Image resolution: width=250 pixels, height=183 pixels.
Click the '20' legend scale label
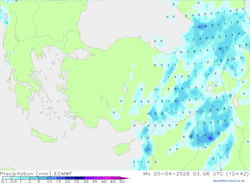click(x=67, y=182)
